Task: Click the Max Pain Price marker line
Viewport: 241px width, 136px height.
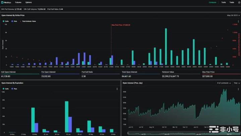Action: tap(111, 44)
